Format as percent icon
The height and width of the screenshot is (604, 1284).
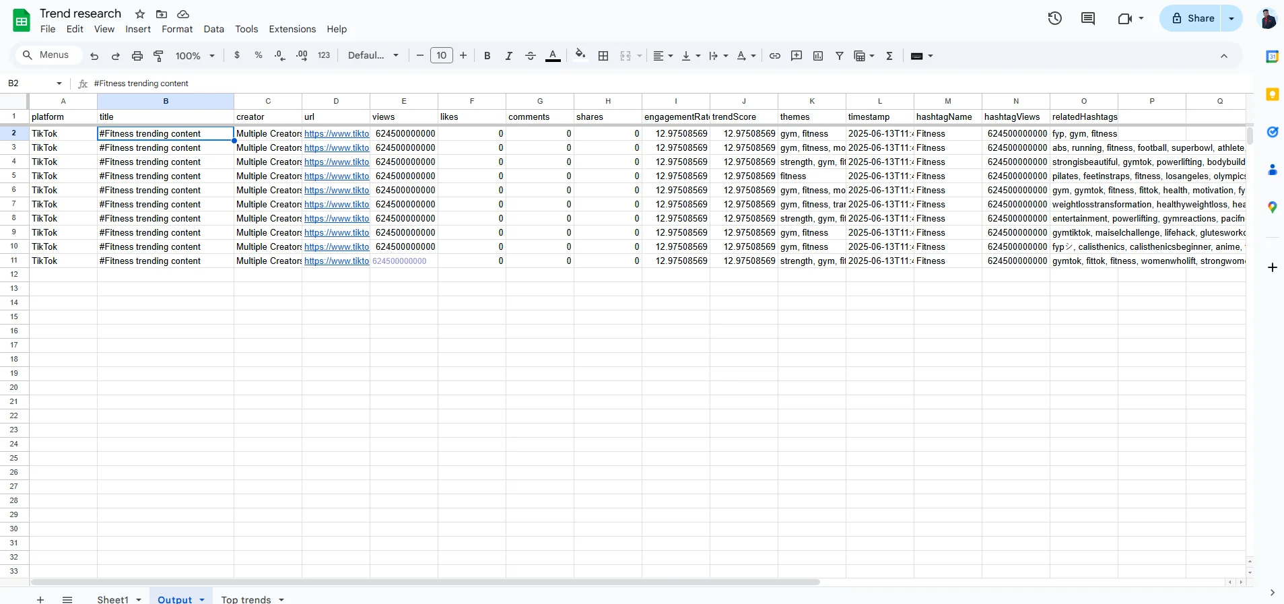click(x=259, y=55)
